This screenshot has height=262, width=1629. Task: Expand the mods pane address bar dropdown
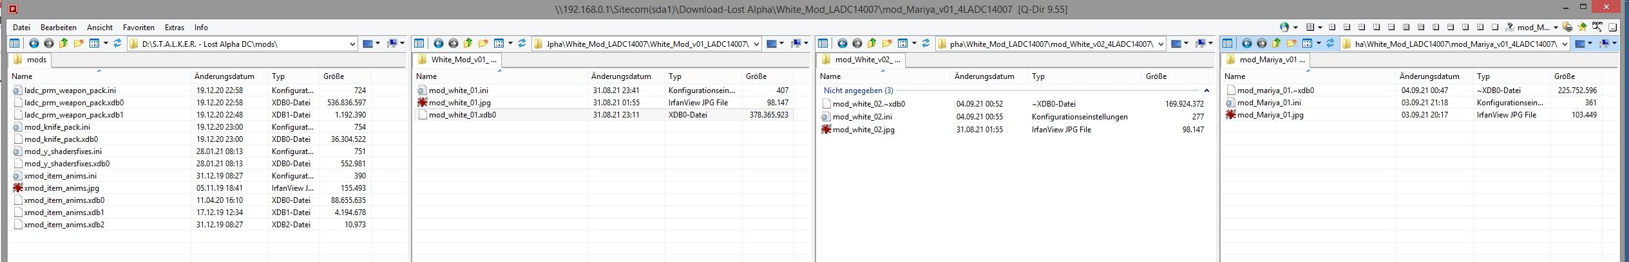352,44
